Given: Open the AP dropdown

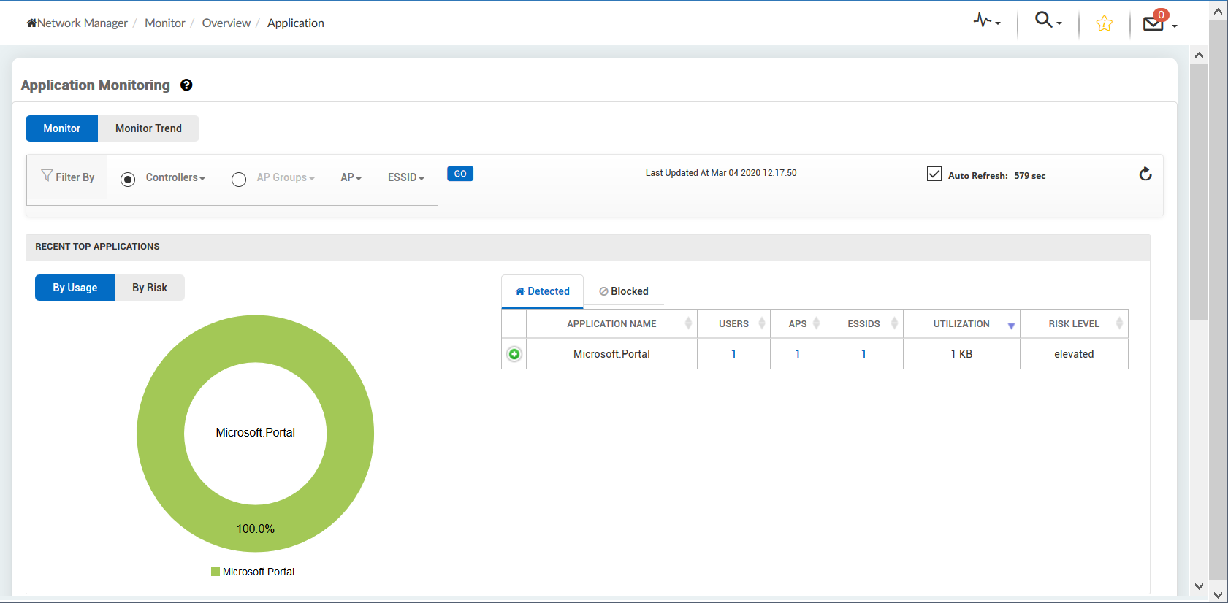Looking at the screenshot, I should pos(351,177).
